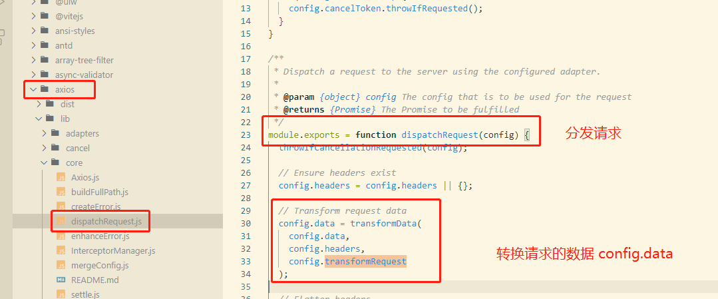Viewport: 718px width, 299px height.
Task: Click highlighted transformRequest on line 33
Action: (x=365, y=262)
